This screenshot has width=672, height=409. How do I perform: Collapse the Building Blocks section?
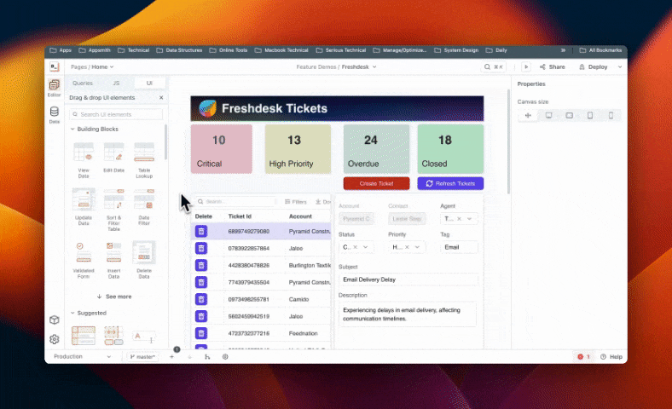coord(72,129)
